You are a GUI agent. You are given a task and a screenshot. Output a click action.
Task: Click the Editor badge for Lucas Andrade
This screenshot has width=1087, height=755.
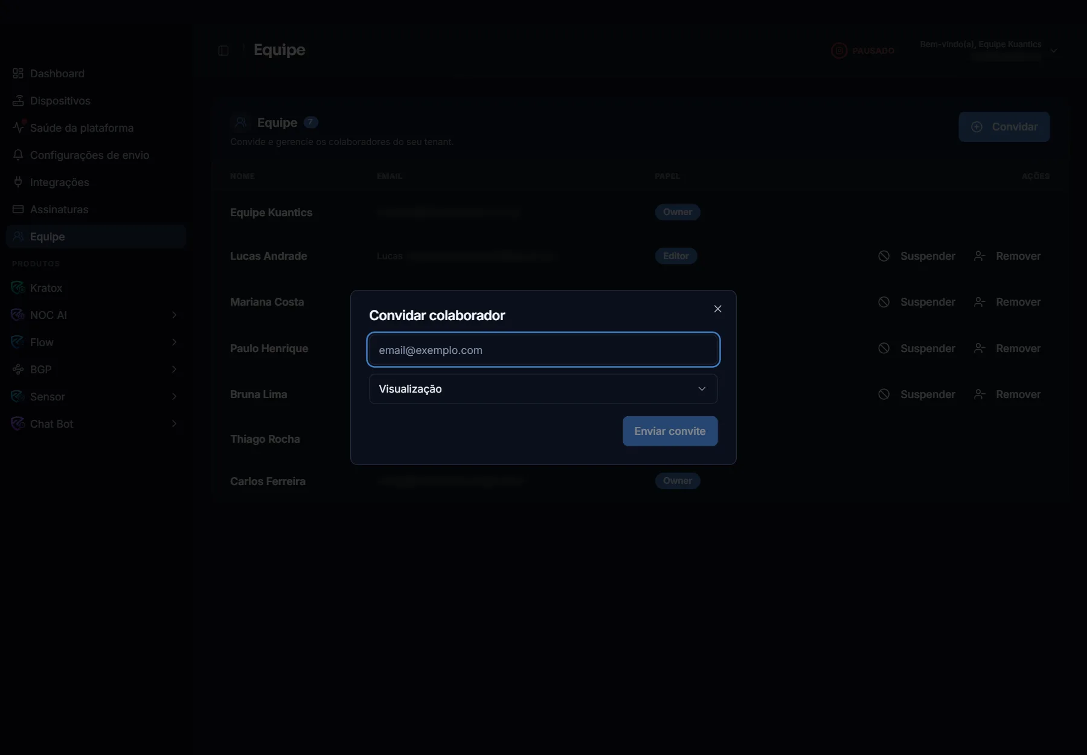[676, 256]
